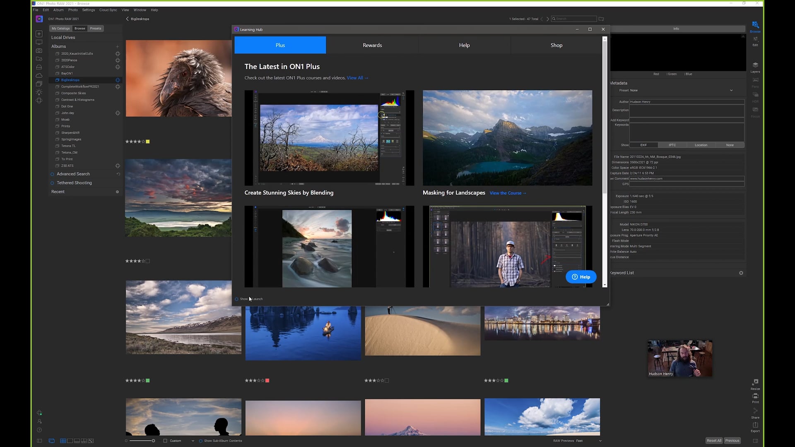
Task: Open the Edit module on right sidebar
Action: tap(755, 41)
